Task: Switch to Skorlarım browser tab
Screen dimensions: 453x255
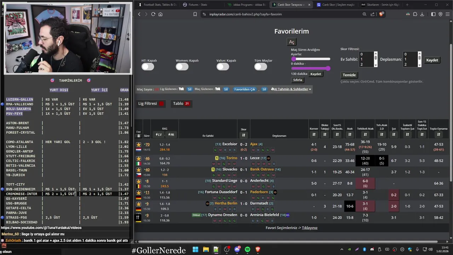Action: (380, 5)
